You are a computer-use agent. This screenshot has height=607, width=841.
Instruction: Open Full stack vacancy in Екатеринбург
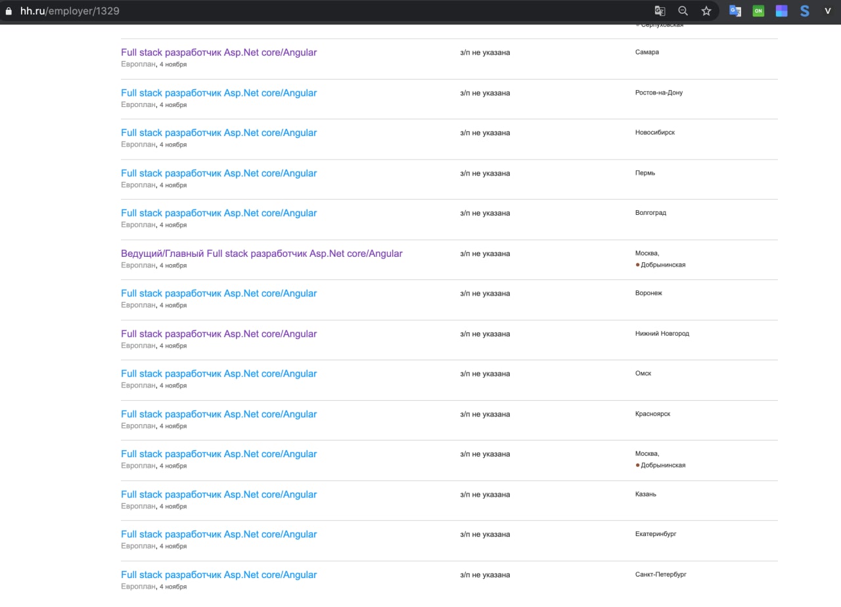coord(219,535)
